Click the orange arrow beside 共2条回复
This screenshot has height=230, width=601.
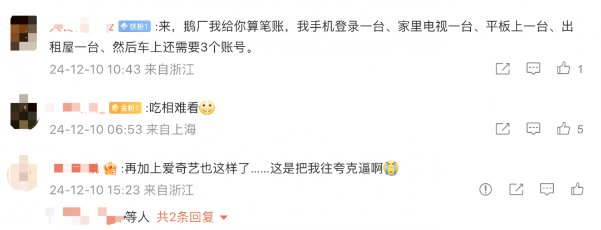224,218
